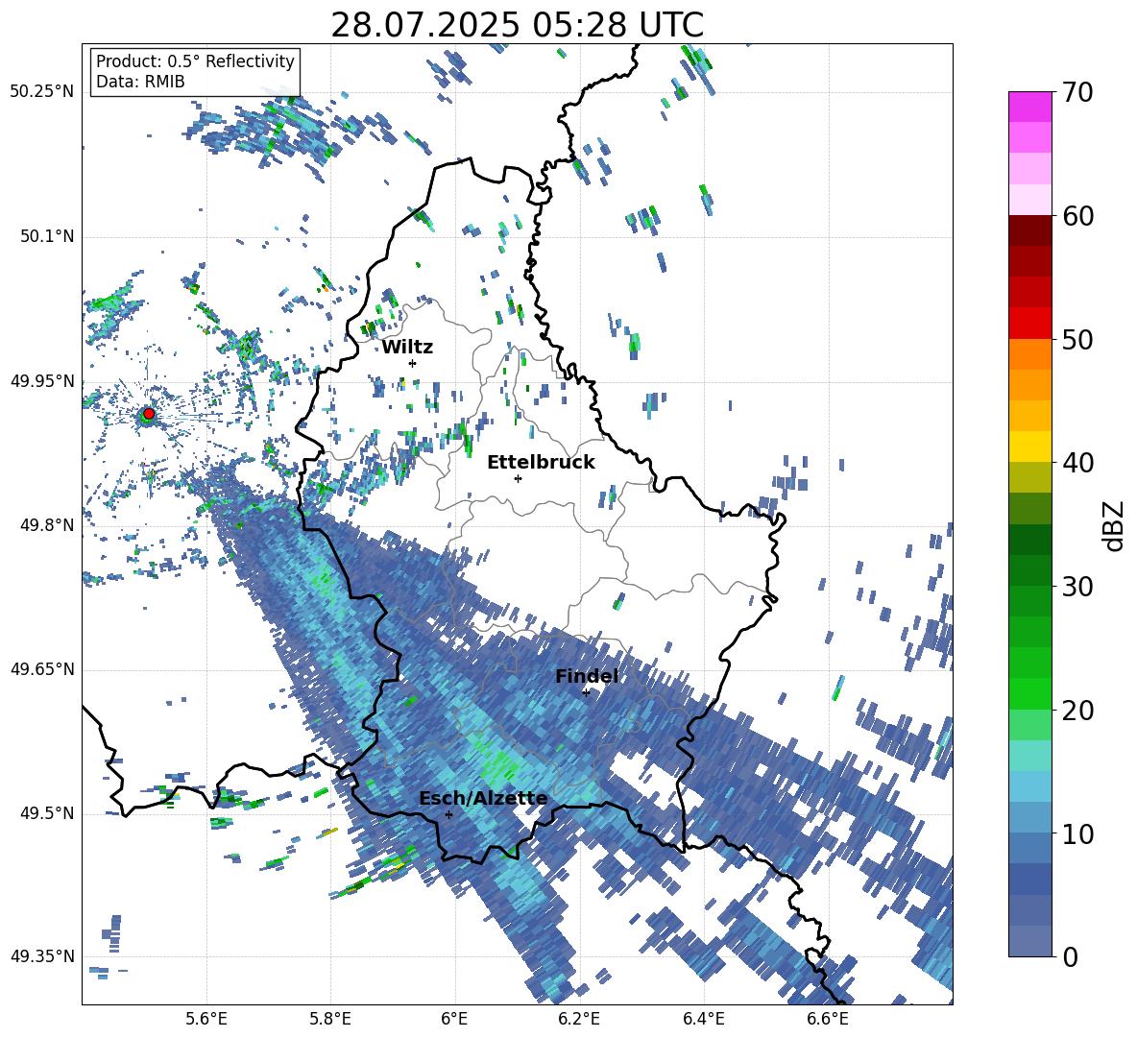
Task: Pick the yellow colorbar segment above 40
Action: (1029, 447)
